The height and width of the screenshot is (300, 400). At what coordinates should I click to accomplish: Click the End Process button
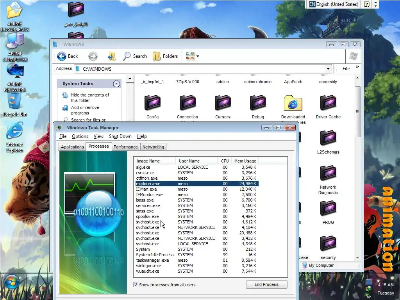click(266, 284)
